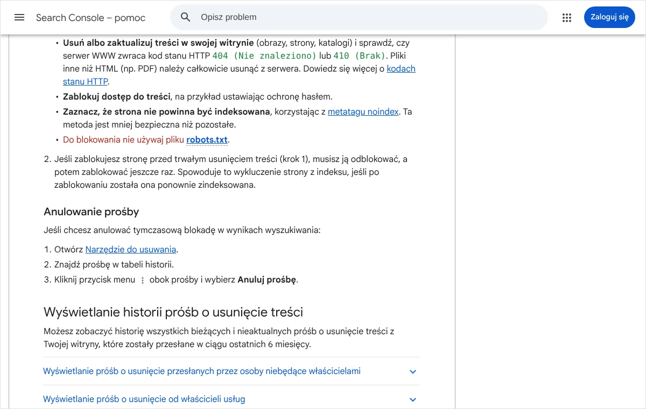Click the 410 (Brak) code text

[360, 56]
